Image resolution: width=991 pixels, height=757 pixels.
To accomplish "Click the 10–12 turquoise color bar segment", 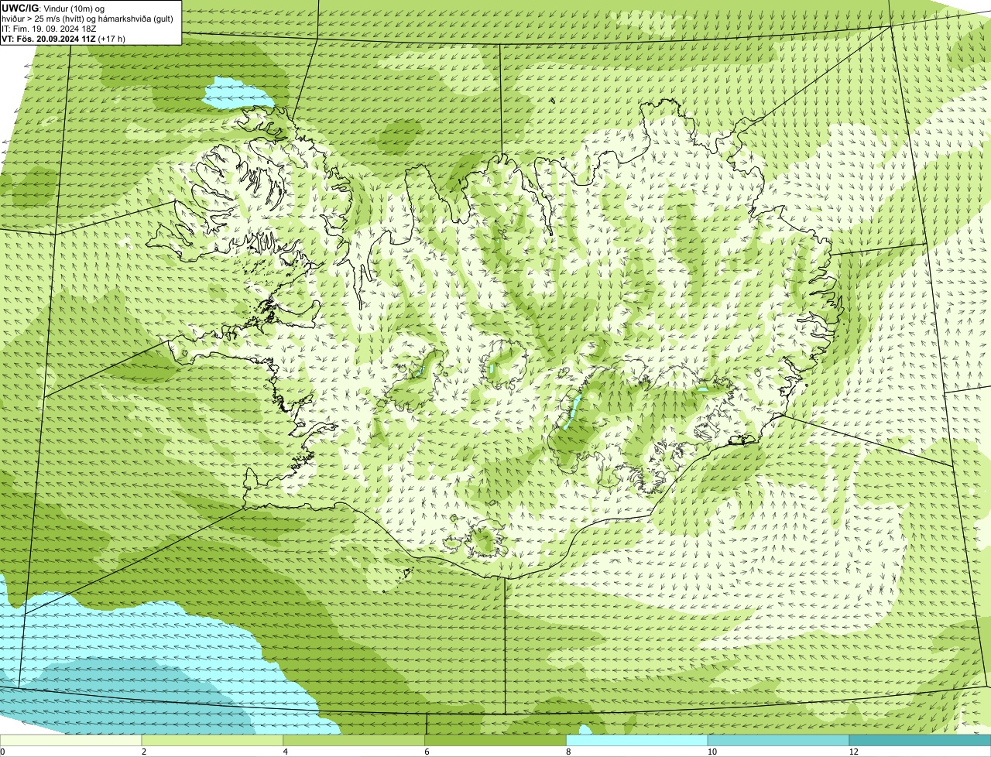I will tap(779, 740).
